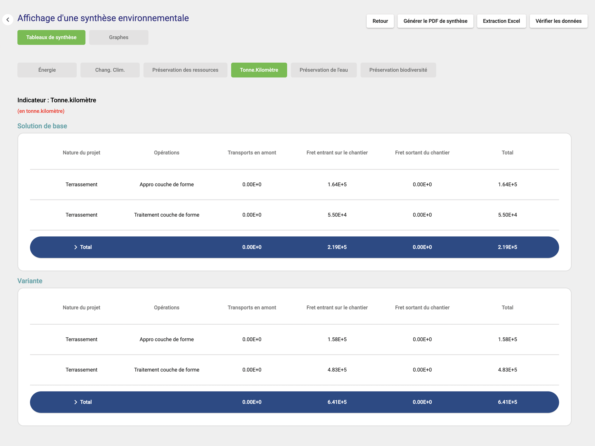This screenshot has width=595, height=446.
Task: Click the back arrow icon beside the title
Action: 8,20
